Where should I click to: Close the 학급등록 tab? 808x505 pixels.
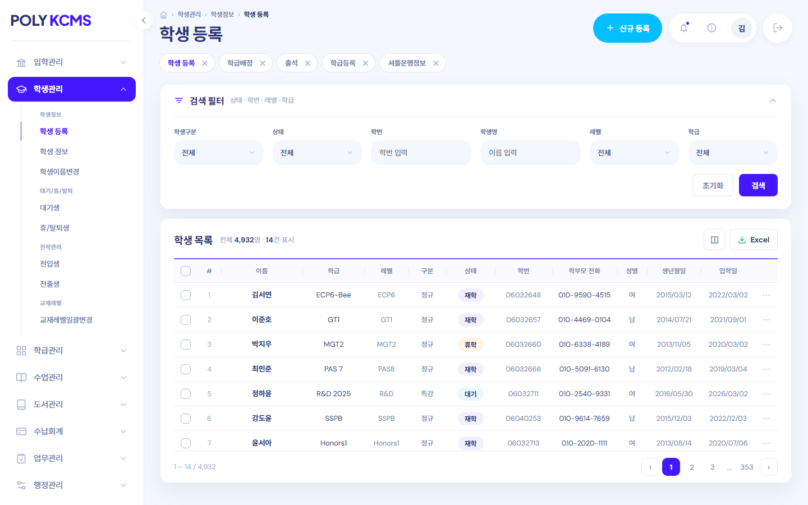click(365, 63)
